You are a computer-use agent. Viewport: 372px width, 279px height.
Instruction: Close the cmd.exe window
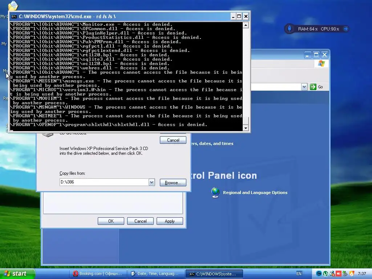246,16
